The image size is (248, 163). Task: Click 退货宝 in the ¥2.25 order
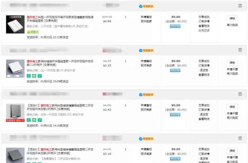pyautogui.click(x=204, y=70)
